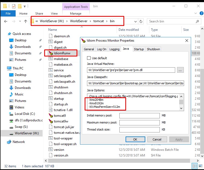The height and width of the screenshot is (170, 204).
Task: Expand the tomcat breadcrumb chevron
Action: click(107, 21)
